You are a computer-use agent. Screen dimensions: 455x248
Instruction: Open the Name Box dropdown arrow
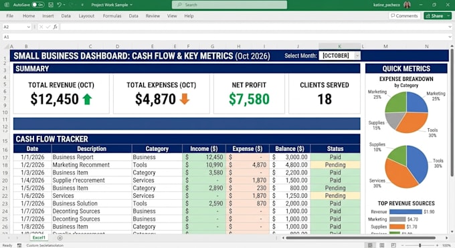click(x=28, y=27)
